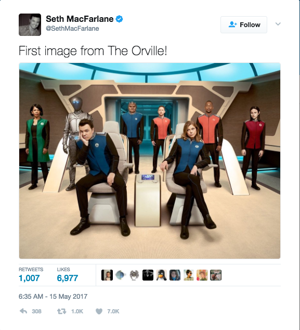
Task: Click the Seth MacFarlane display name
Action: tap(80, 19)
